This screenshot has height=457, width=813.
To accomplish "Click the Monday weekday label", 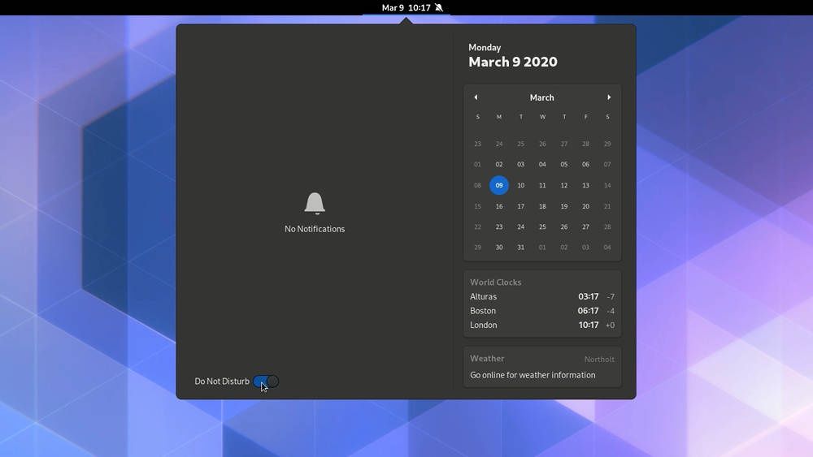I will pos(485,48).
